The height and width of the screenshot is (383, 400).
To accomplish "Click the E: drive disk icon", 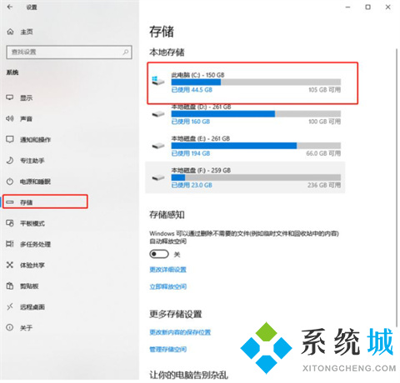I will 158,146.
